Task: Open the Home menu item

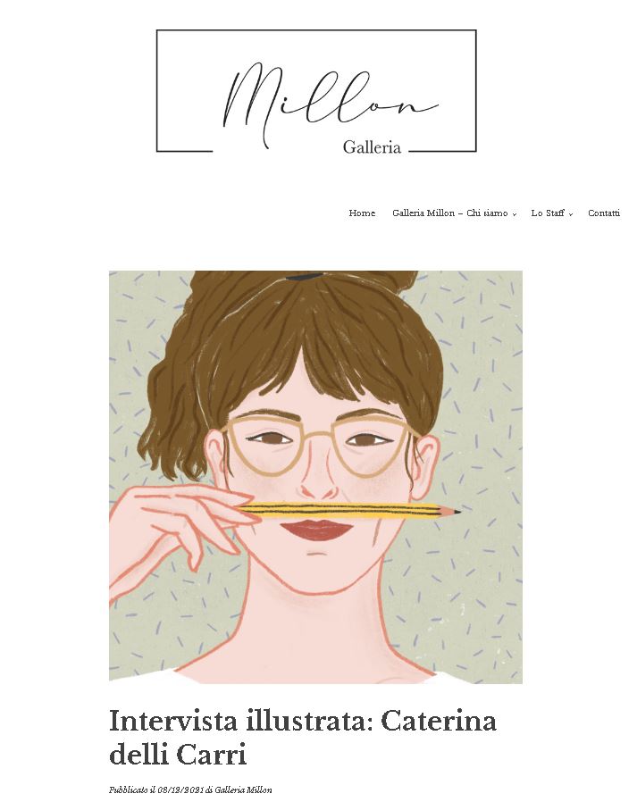Action: point(362,213)
